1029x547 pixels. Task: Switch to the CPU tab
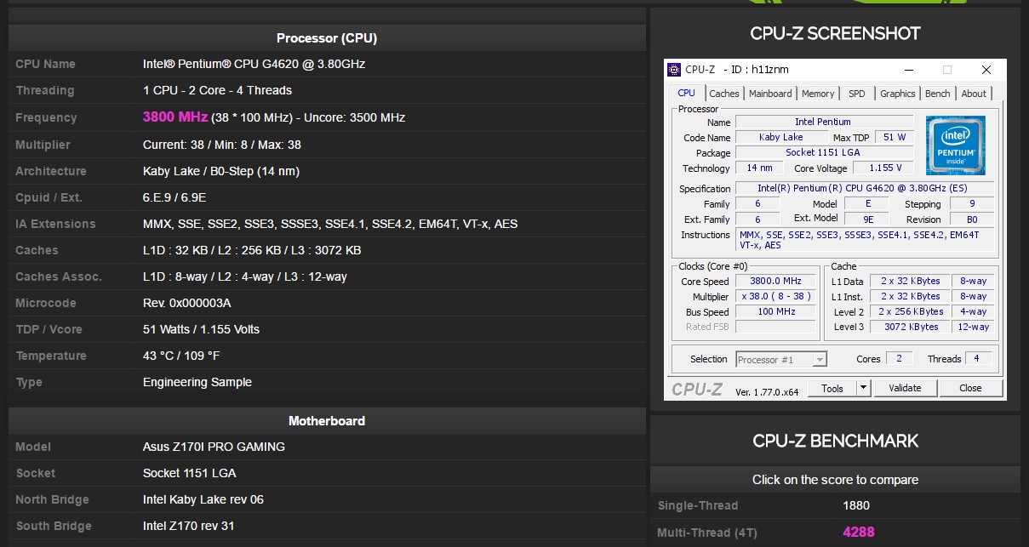point(686,94)
